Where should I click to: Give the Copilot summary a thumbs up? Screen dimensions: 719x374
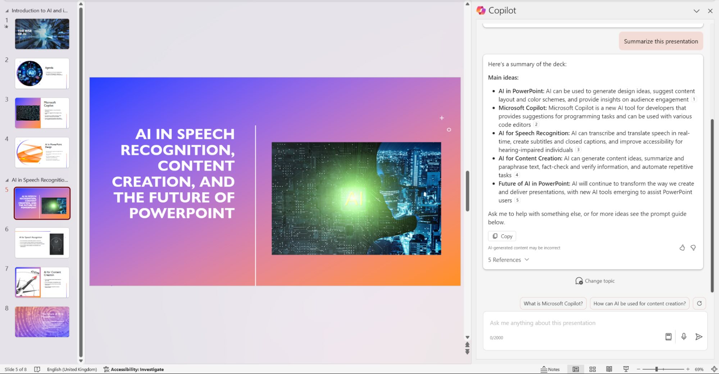click(682, 247)
